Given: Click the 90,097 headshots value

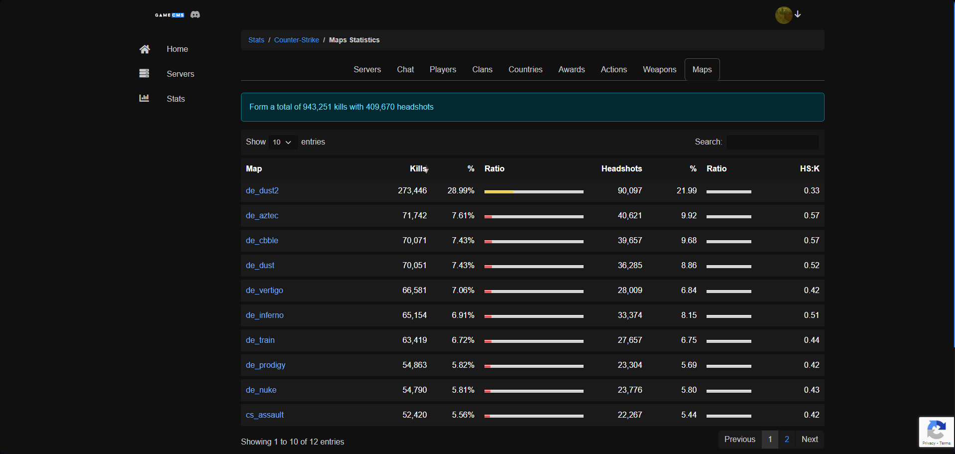Looking at the screenshot, I should point(630,190).
